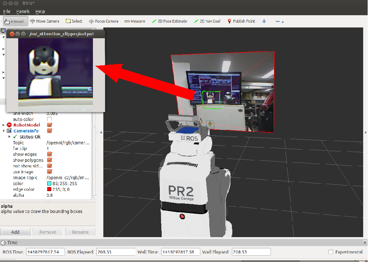
Task: Activate the Focus Camera tool
Action: coord(103,21)
